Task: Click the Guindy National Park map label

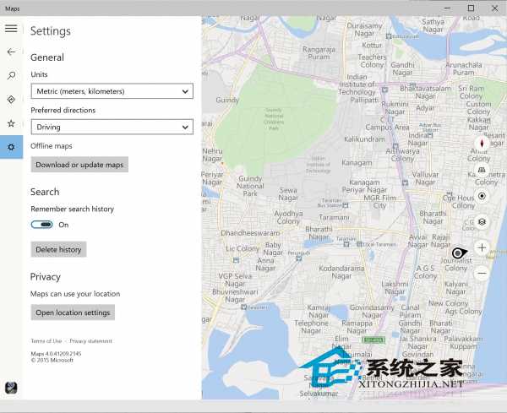Action: (x=250, y=186)
